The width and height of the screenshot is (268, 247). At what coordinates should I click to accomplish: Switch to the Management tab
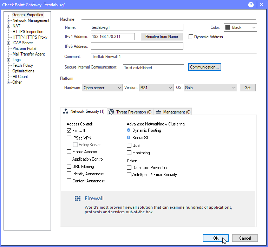coord(172,112)
